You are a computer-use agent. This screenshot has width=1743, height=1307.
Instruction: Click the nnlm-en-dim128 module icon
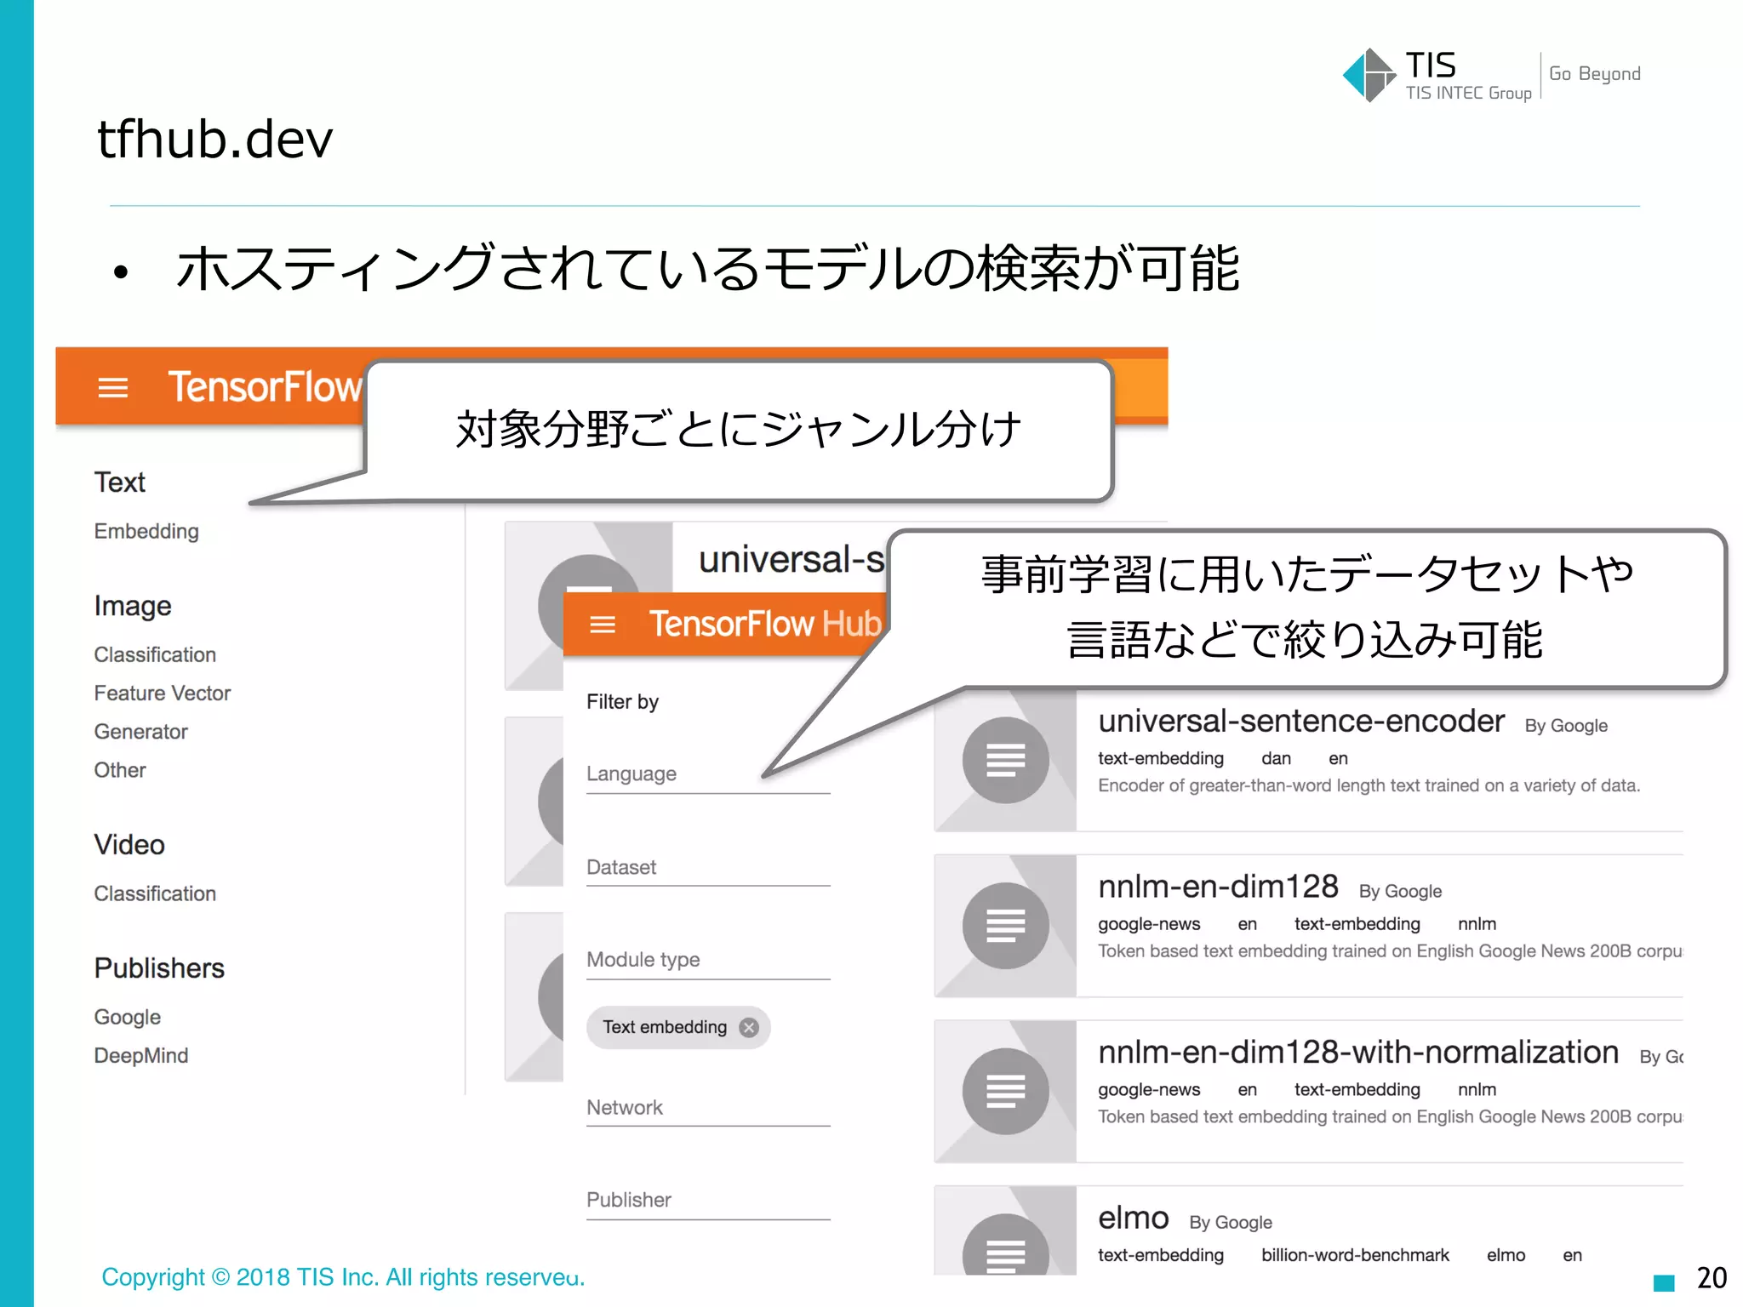tap(1005, 926)
